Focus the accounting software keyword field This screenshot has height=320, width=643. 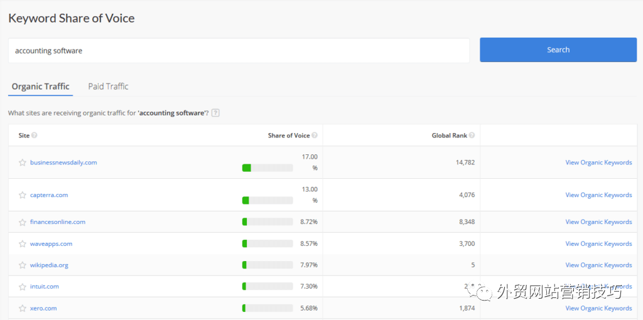(239, 50)
